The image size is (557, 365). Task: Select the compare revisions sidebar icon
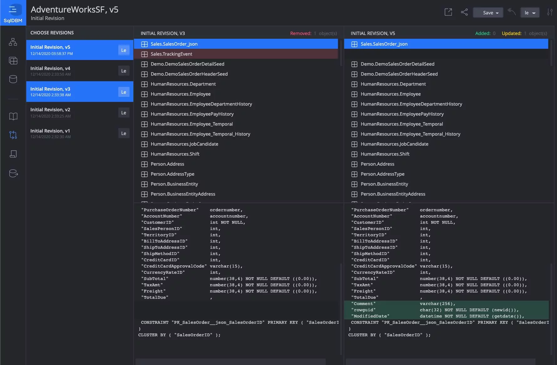(13, 135)
